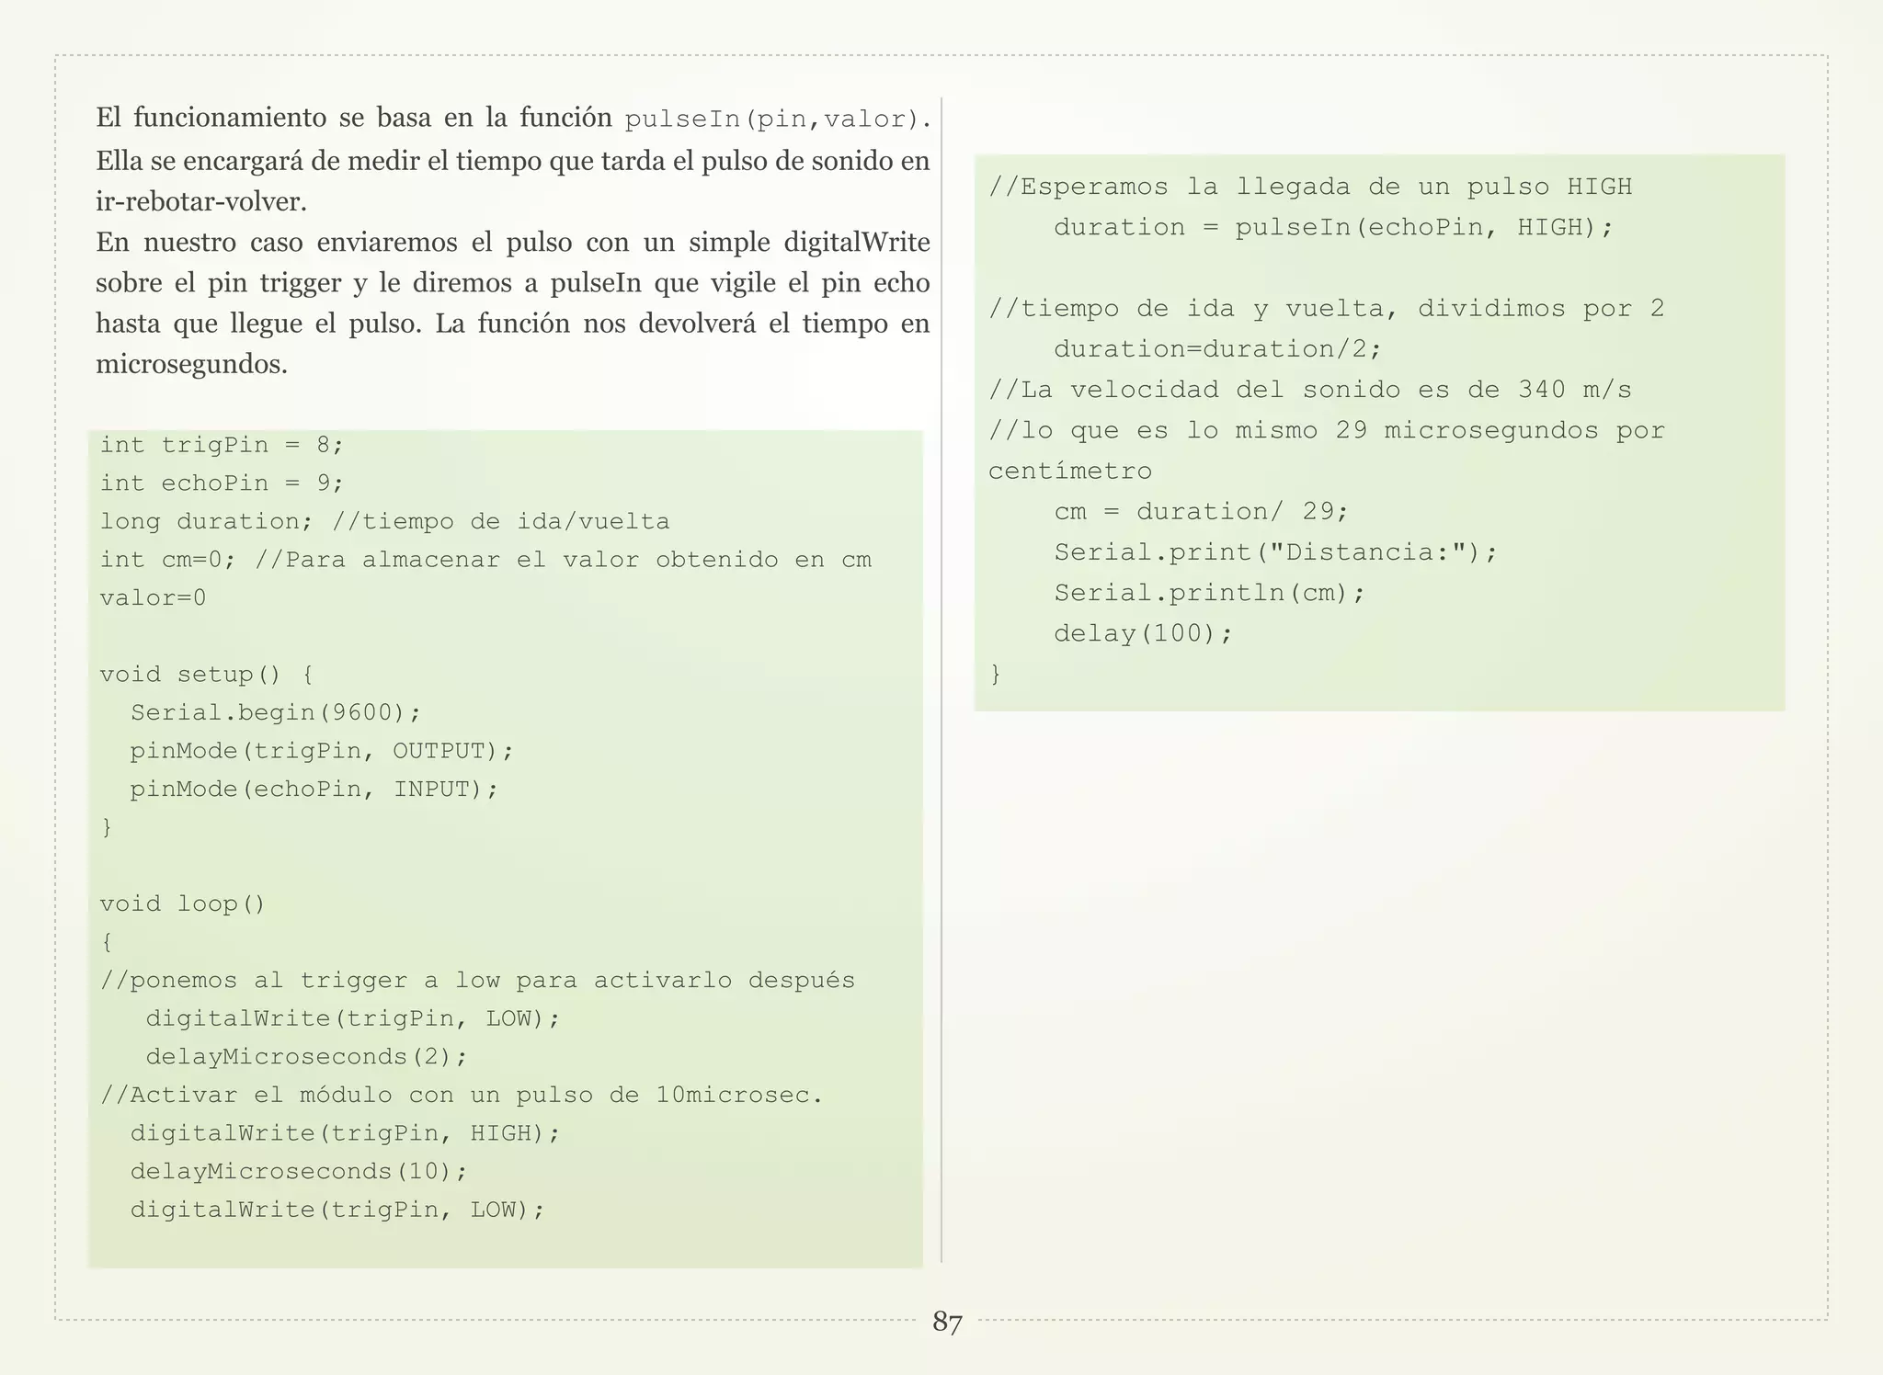Screen dimensions: 1883x1375
Task: Click the last 'digitalWrite(trigPin, LOW);' in left block
Action: point(337,1210)
